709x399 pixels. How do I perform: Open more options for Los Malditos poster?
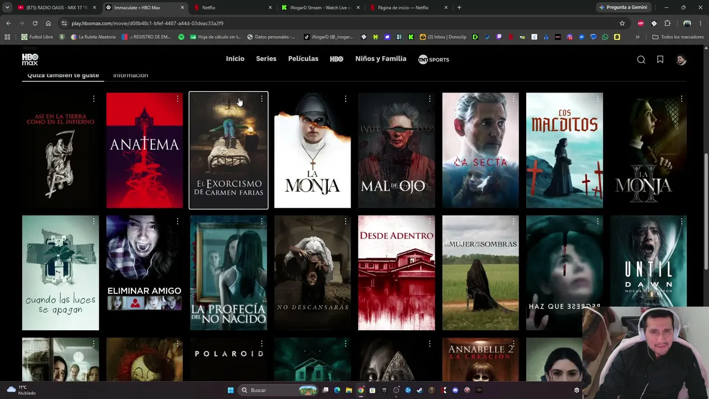tap(597, 99)
